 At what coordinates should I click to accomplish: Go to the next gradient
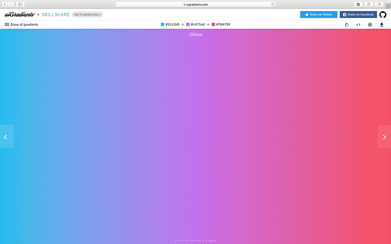[x=384, y=137]
